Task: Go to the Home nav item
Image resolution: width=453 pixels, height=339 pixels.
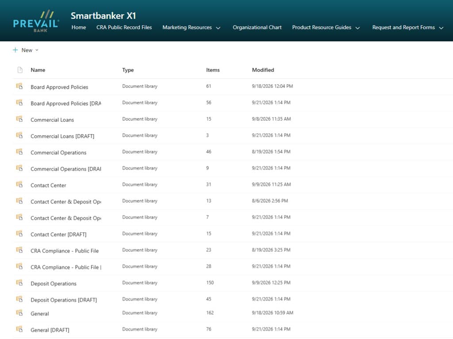Action: tap(79, 27)
